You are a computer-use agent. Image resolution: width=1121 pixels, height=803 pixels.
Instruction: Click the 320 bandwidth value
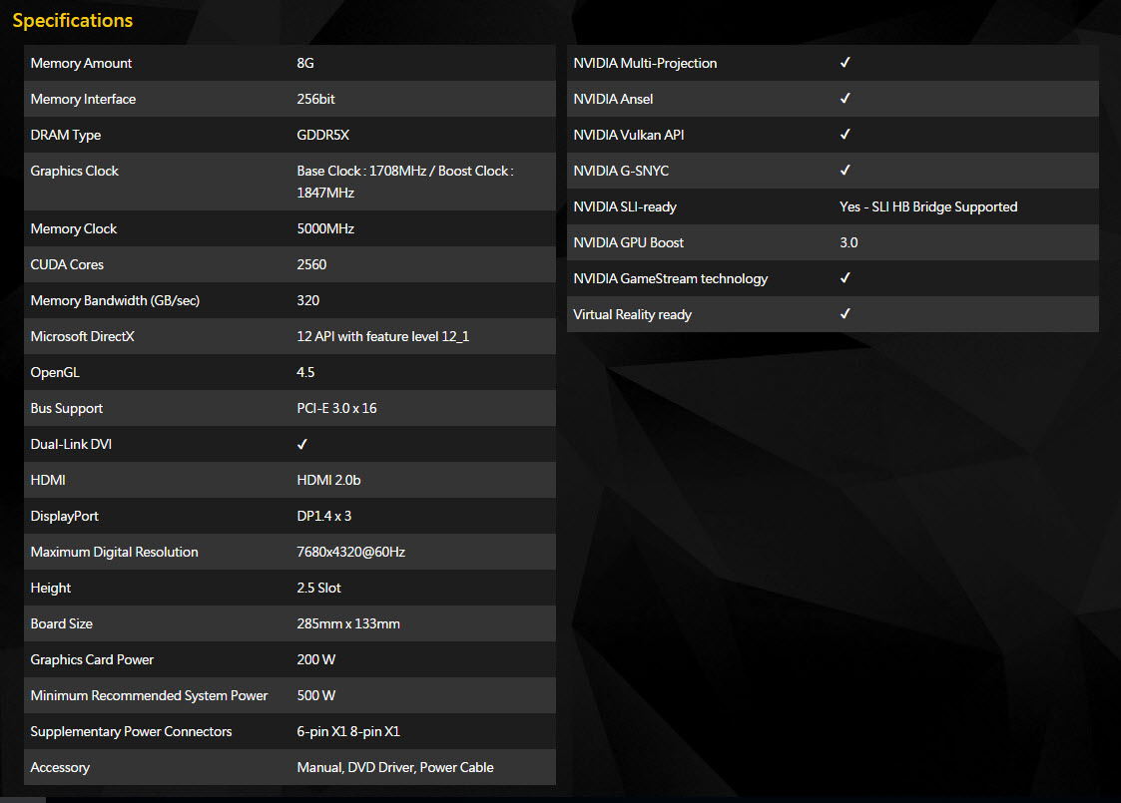click(x=308, y=301)
